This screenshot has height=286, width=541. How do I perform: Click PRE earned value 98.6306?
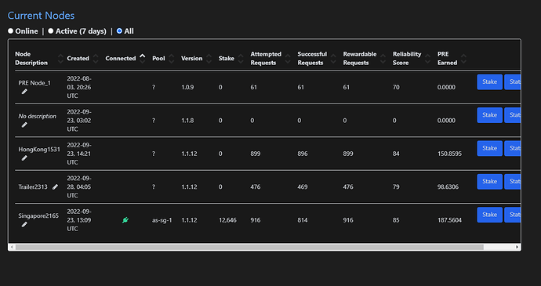pyautogui.click(x=448, y=187)
